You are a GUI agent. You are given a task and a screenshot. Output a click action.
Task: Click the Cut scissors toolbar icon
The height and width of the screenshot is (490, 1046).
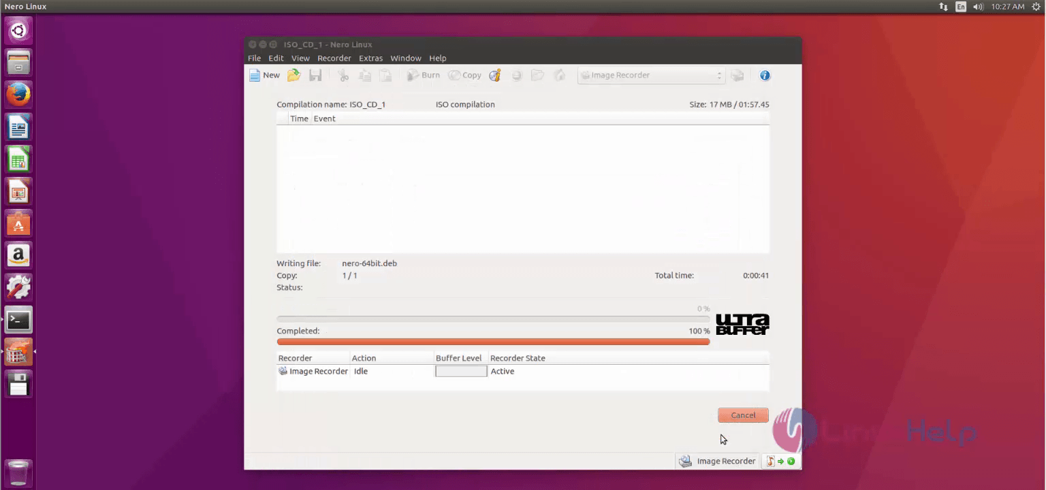coord(343,76)
